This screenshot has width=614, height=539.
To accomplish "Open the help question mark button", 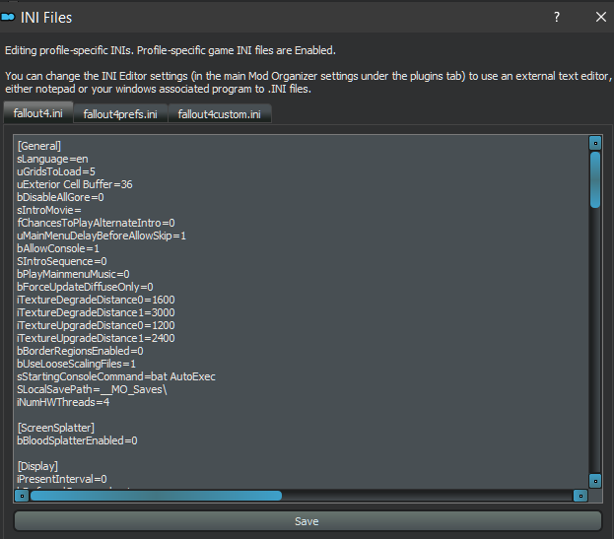I will point(557,17).
